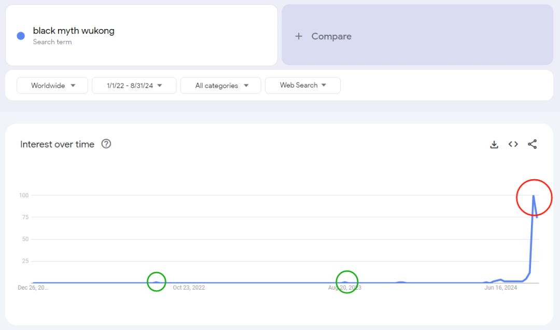Click the green-circled point near Aug 20, 2023
This screenshot has height=330, width=560.
(346, 281)
